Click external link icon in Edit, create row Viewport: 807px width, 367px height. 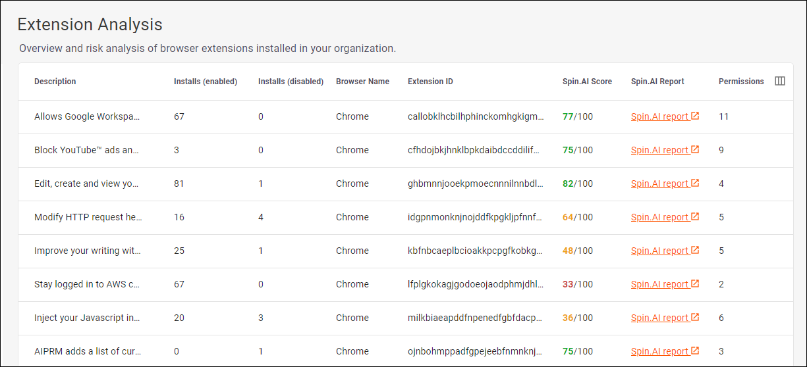[695, 183]
